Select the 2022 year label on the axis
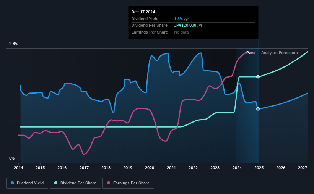Viewport: 314px width, 194px height. click(x=193, y=168)
